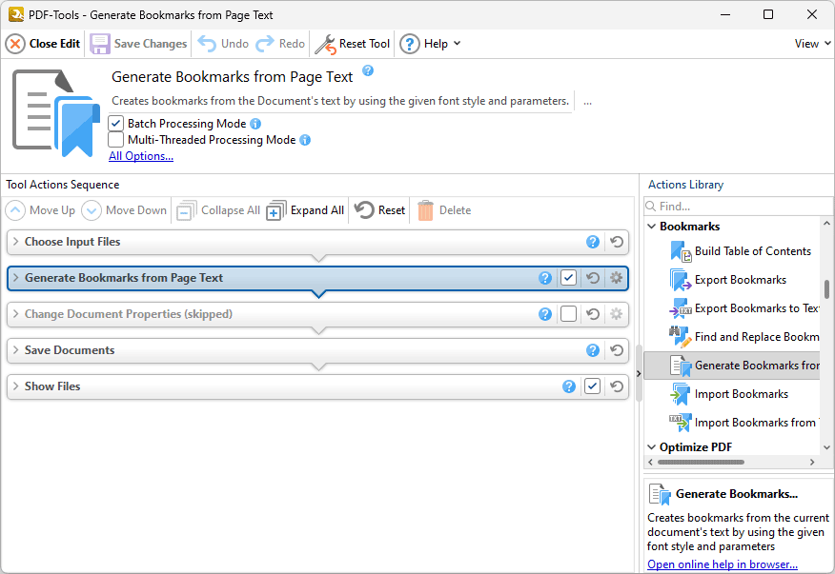Open settings gear for Change Document Properties
Screen dimensions: 835x574
(x=616, y=314)
